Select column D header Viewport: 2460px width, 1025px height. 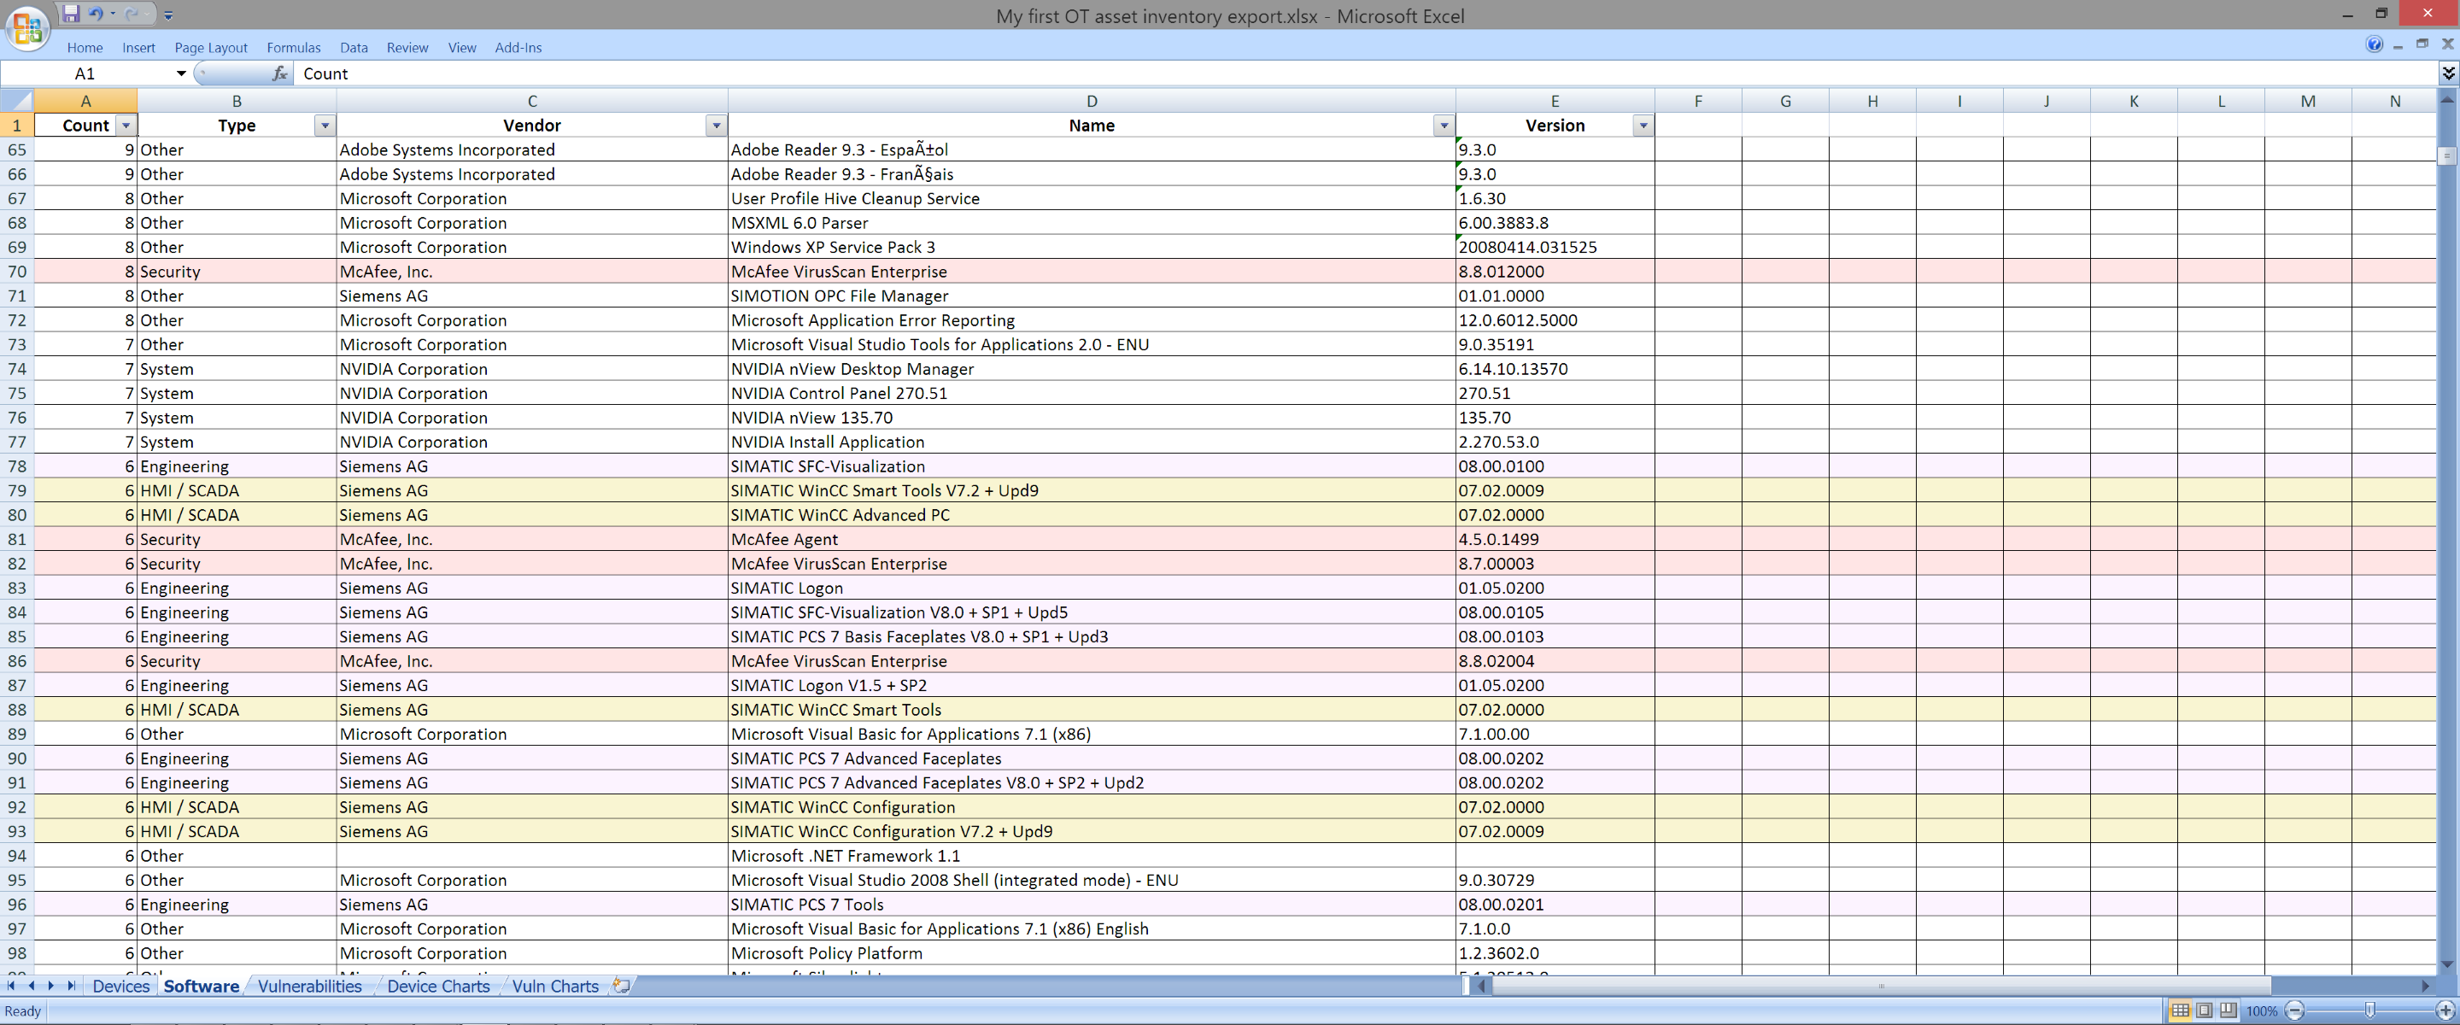pos(1092,102)
